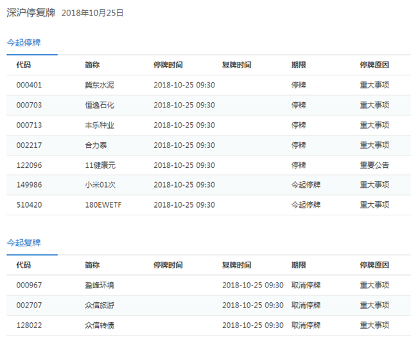Click 停牌时间 header in suspension table

[168, 65]
